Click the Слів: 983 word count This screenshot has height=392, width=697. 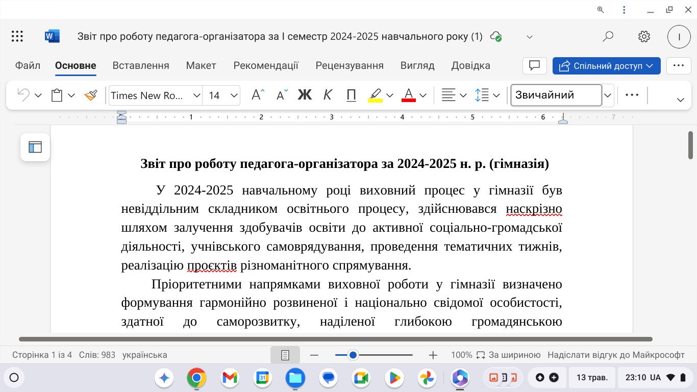click(x=97, y=355)
